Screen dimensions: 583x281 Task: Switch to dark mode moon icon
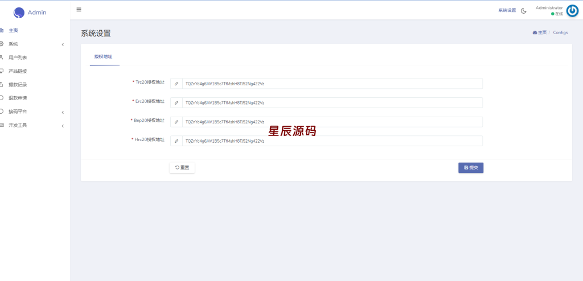click(x=524, y=11)
